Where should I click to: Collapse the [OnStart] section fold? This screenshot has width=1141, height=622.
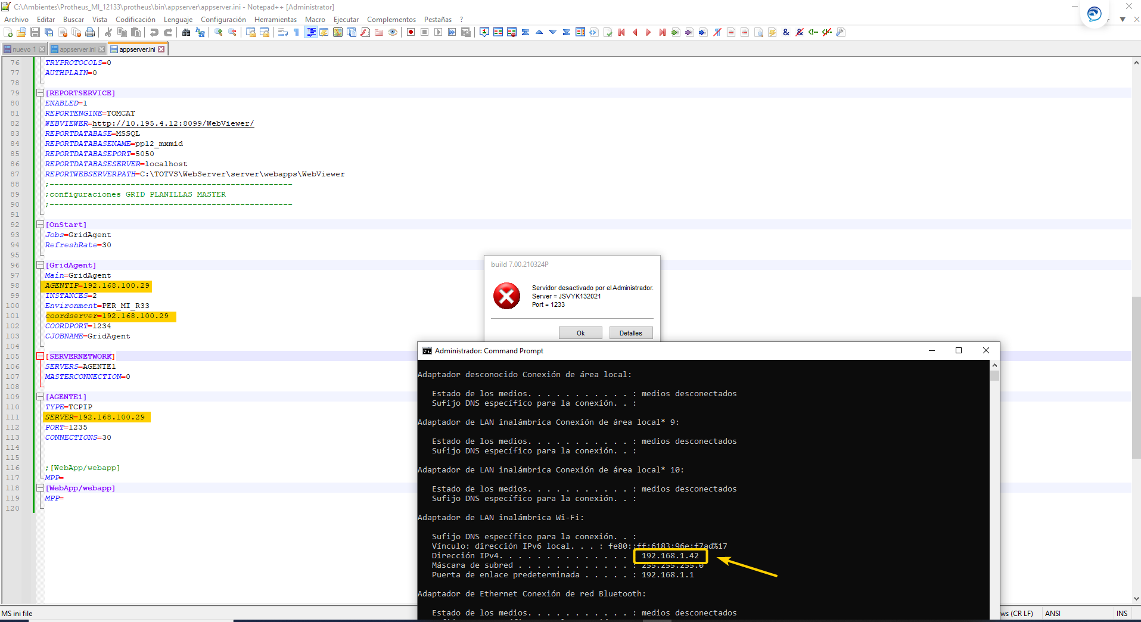pos(40,225)
